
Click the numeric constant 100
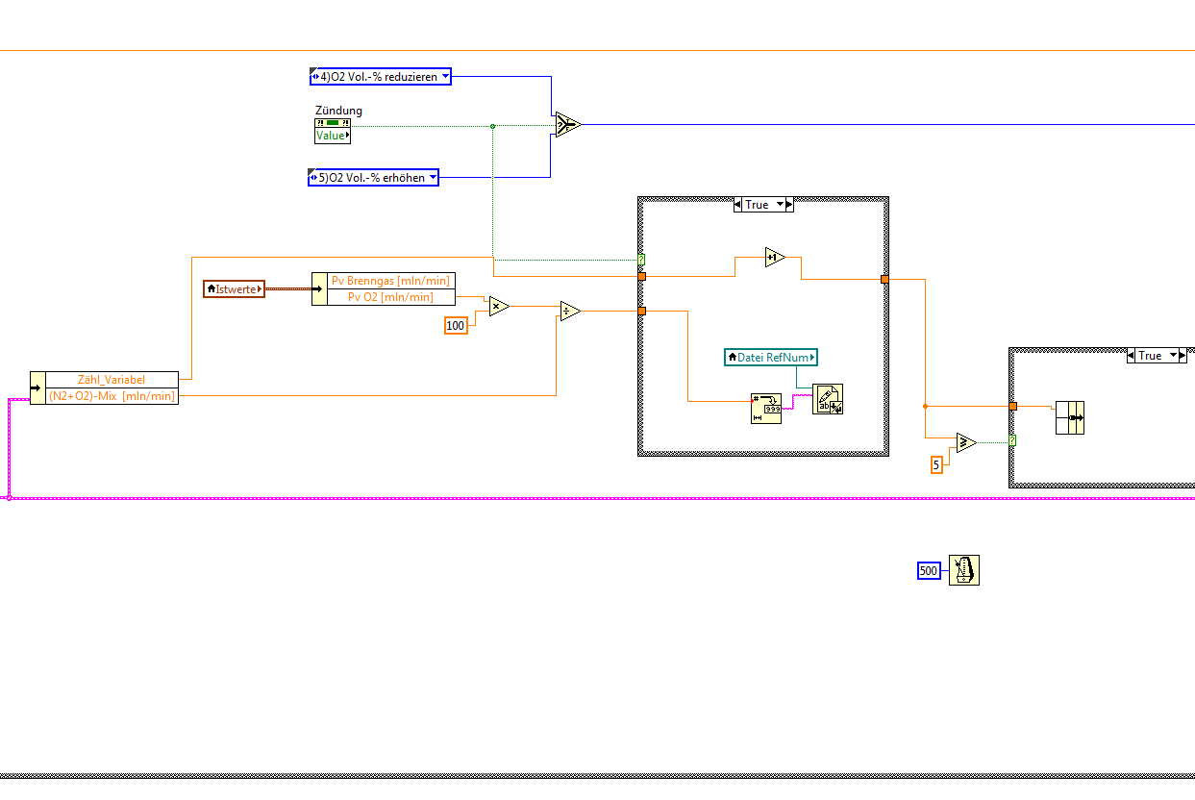click(x=456, y=326)
